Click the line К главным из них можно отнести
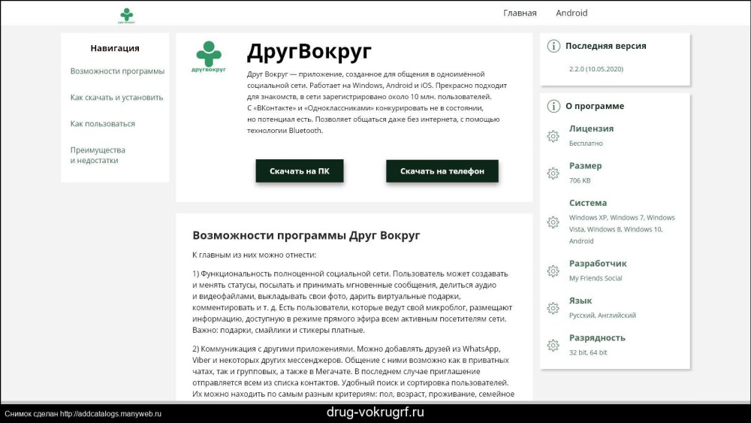Image resolution: width=751 pixels, height=423 pixels. pyautogui.click(x=255, y=255)
